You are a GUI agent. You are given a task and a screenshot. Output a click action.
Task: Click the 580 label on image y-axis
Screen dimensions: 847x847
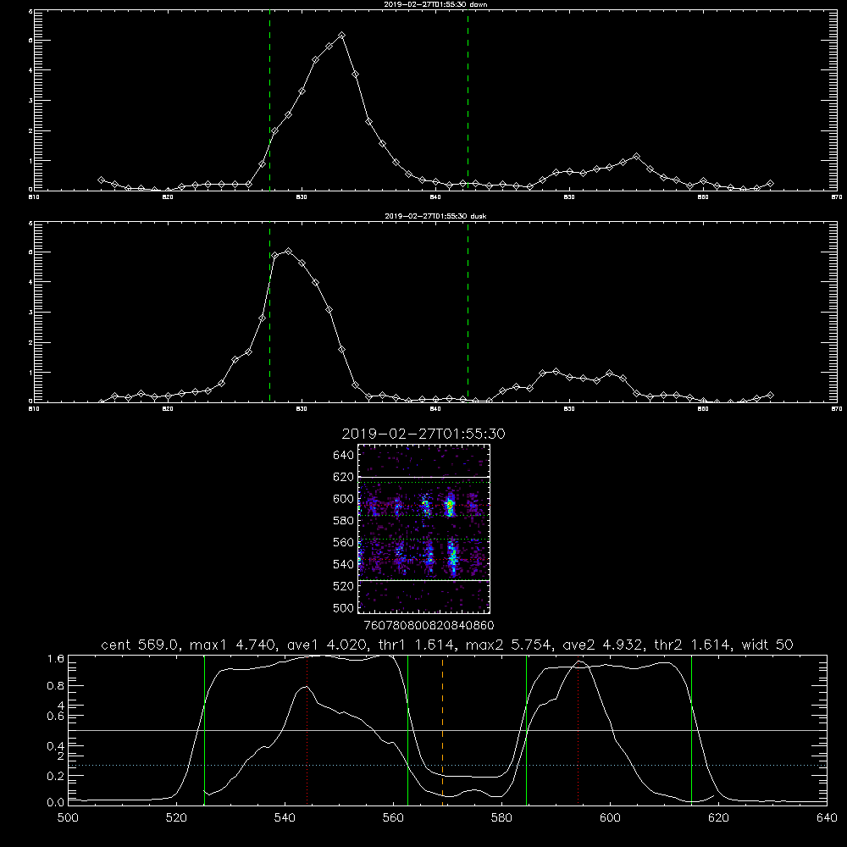click(344, 521)
